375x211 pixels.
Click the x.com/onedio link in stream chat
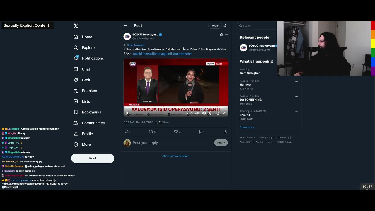[35, 184]
